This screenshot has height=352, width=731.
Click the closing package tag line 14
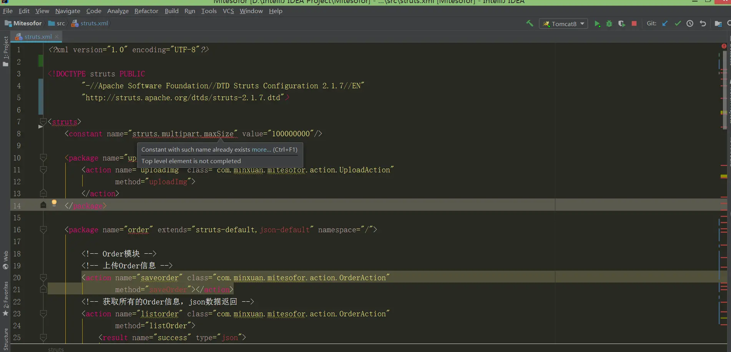86,206
